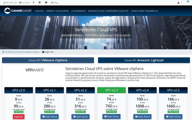This screenshot has width=192, height=120.
Task: Click the VPS v2.2 plan header
Action: [x=81, y=90]
